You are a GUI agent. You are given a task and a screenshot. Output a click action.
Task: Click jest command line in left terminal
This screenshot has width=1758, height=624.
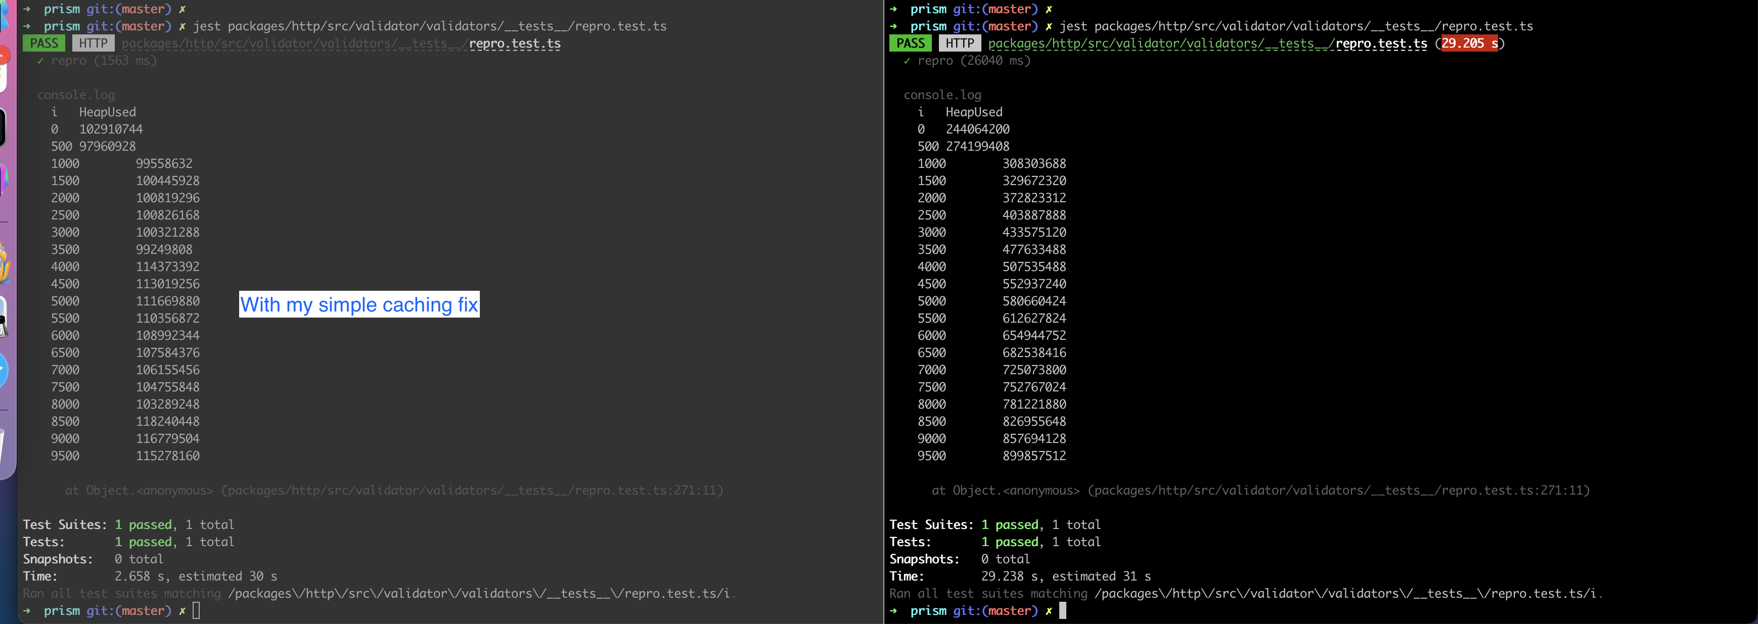[x=429, y=27]
